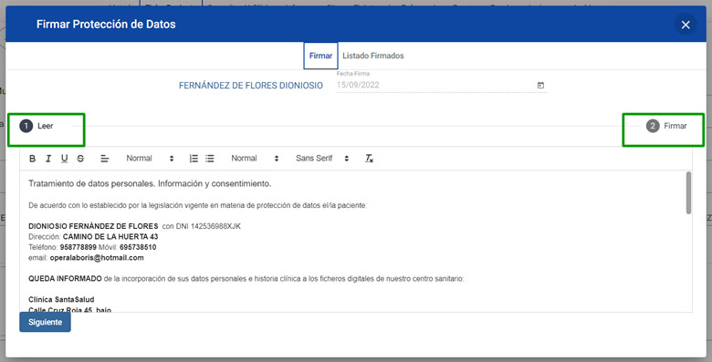The image size is (712, 362).
Task: Click the Siguiente button
Action: pyautogui.click(x=45, y=322)
